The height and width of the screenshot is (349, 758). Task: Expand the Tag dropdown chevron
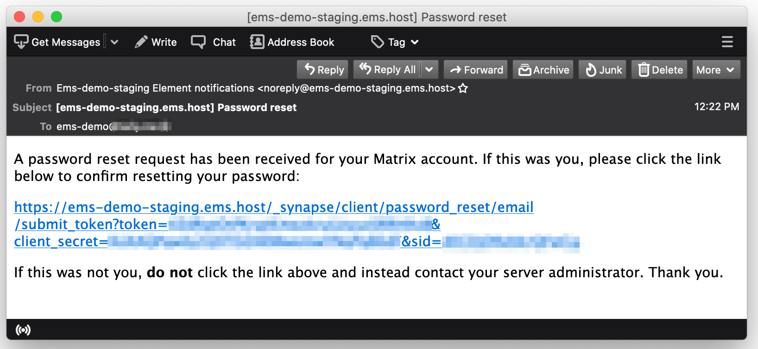point(415,42)
